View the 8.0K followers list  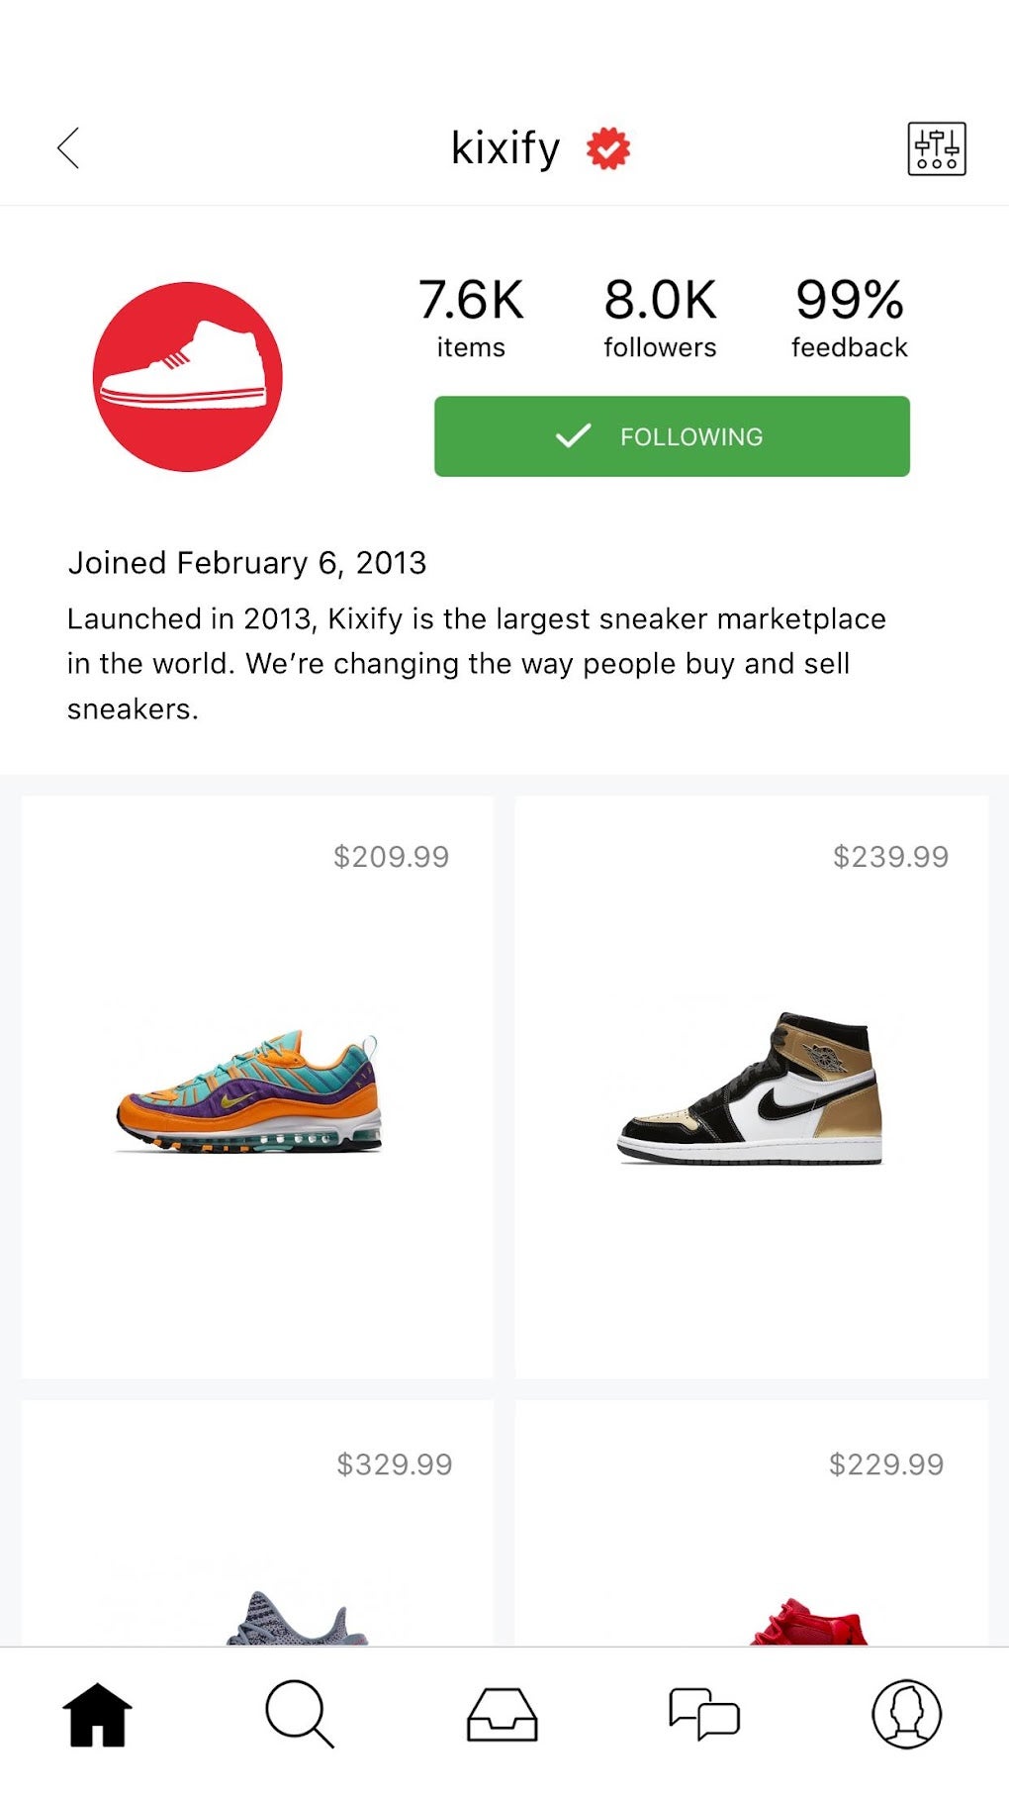(660, 317)
